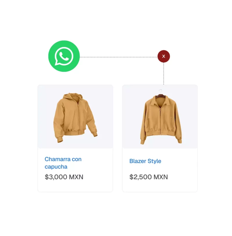The image size is (232, 236).
Task: Click the vertical dotted line under X
Action: click(x=164, y=74)
